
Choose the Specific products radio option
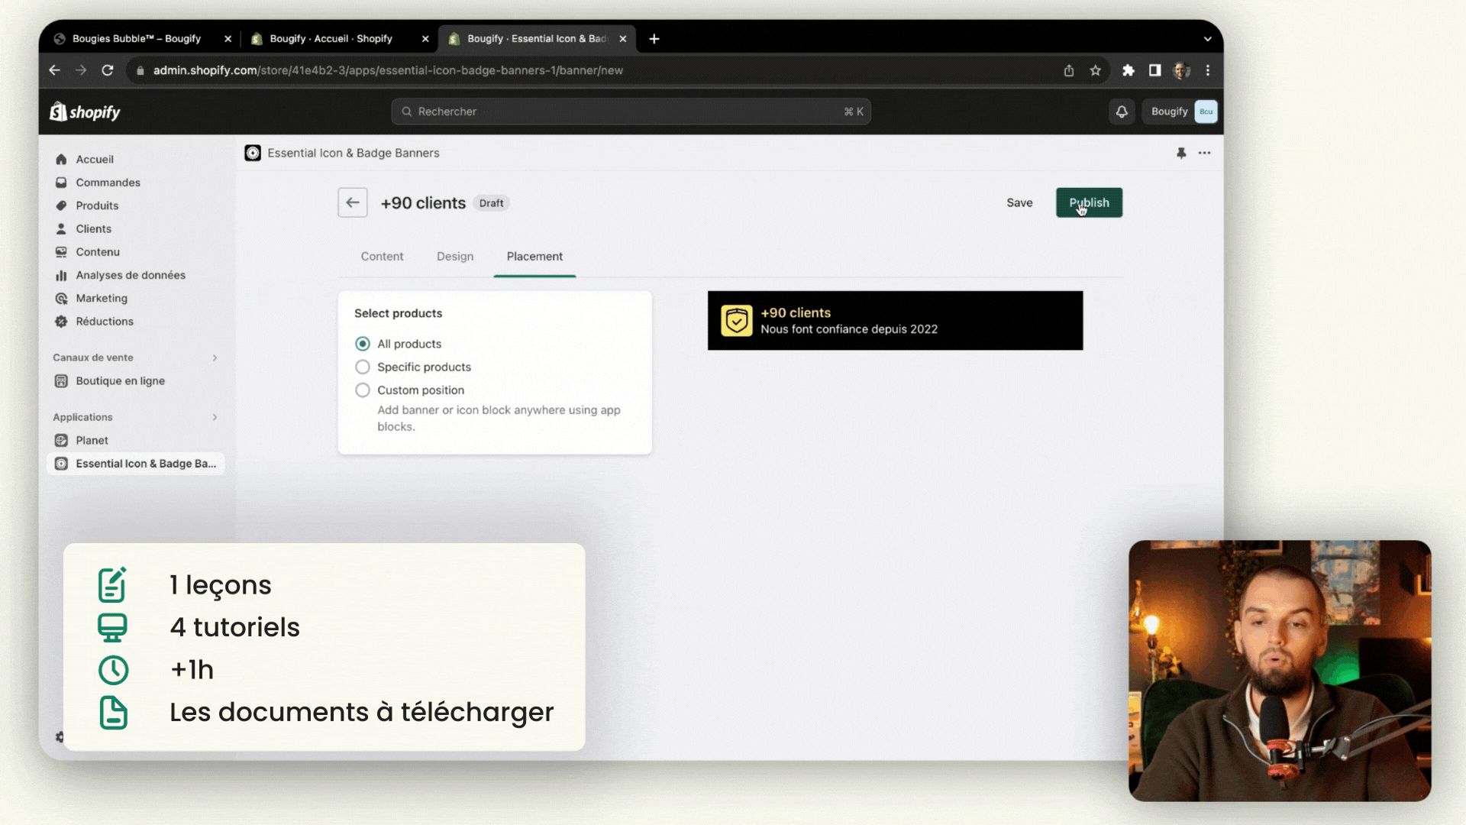(363, 367)
